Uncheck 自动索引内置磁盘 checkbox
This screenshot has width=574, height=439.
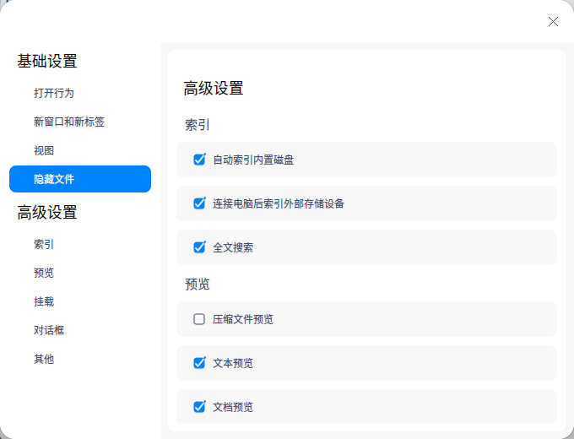click(199, 160)
